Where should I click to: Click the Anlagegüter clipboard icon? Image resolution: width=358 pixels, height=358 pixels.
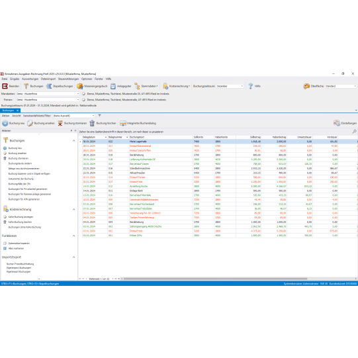[x=113, y=86]
